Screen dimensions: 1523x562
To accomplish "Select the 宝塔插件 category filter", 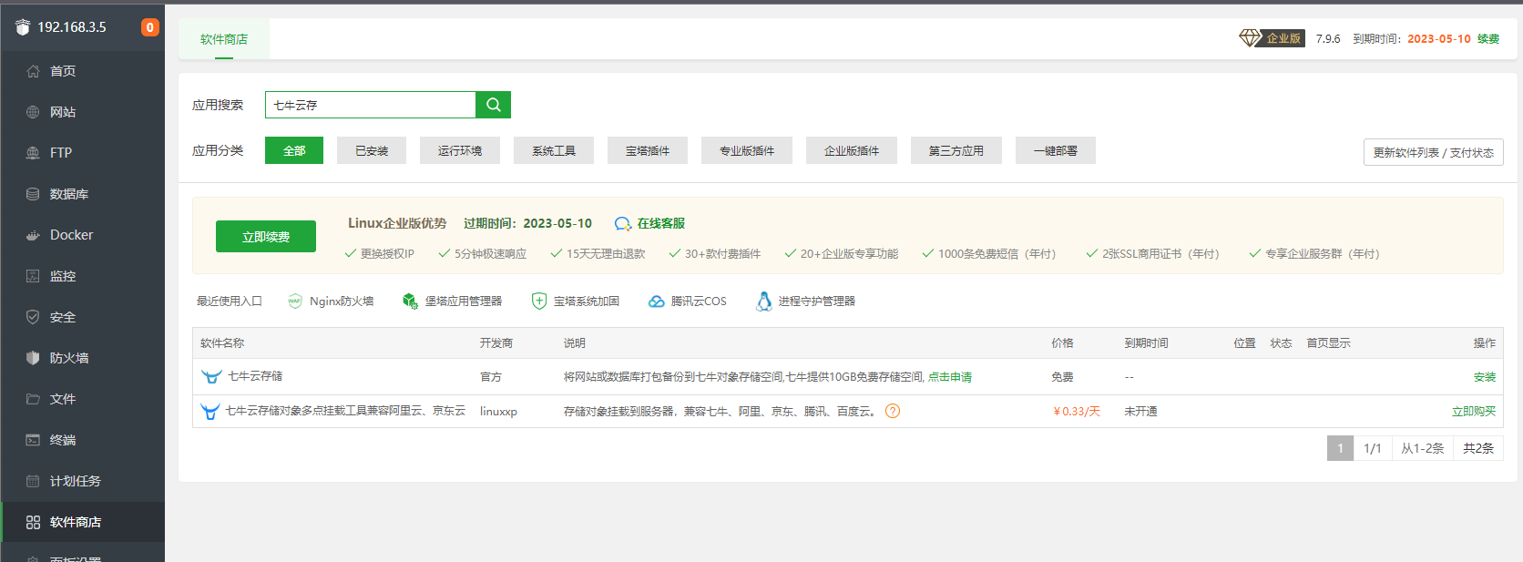I will [x=648, y=150].
